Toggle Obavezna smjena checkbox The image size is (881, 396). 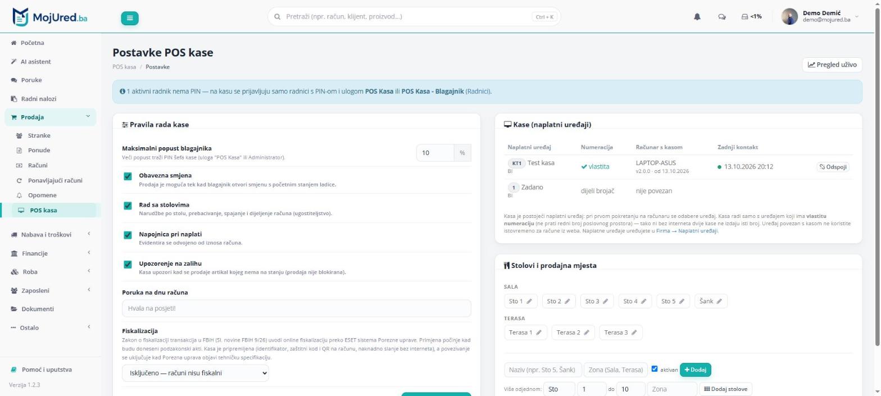[x=128, y=176]
